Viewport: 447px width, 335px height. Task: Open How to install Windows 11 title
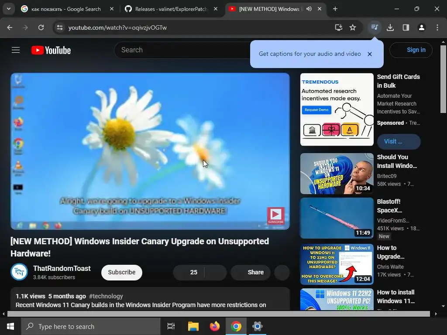pyautogui.click(x=395, y=297)
